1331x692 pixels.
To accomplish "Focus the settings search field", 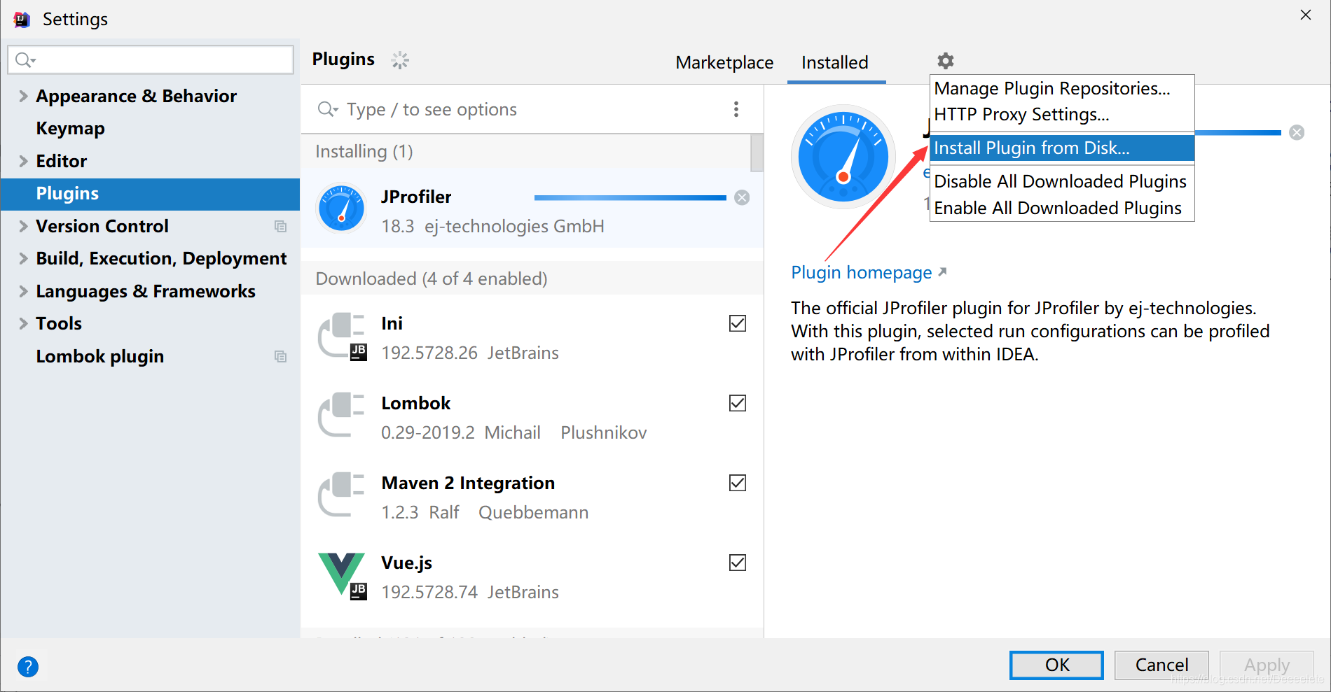I will tap(151, 60).
